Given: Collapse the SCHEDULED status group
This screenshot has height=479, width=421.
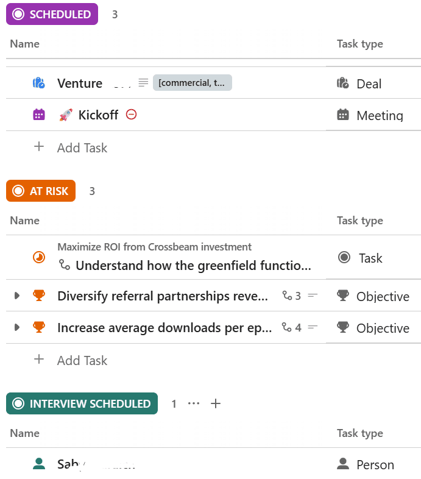Looking at the screenshot, I should (x=18, y=15).
